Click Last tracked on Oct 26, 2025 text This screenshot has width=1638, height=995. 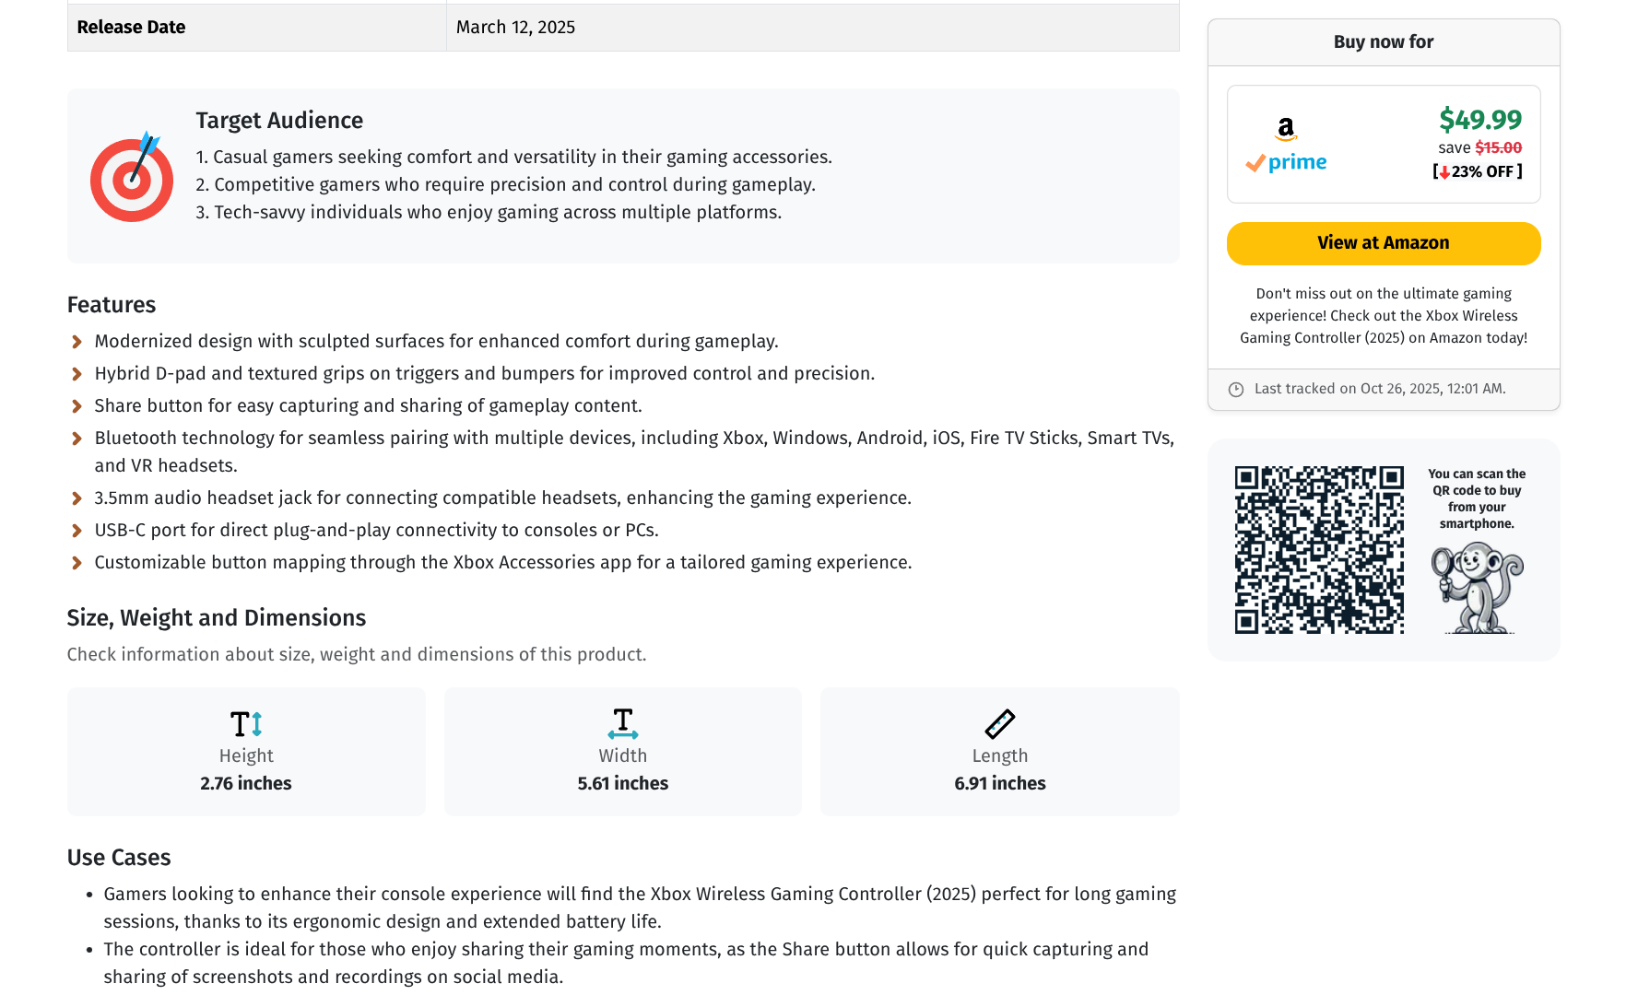pos(1380,389)
